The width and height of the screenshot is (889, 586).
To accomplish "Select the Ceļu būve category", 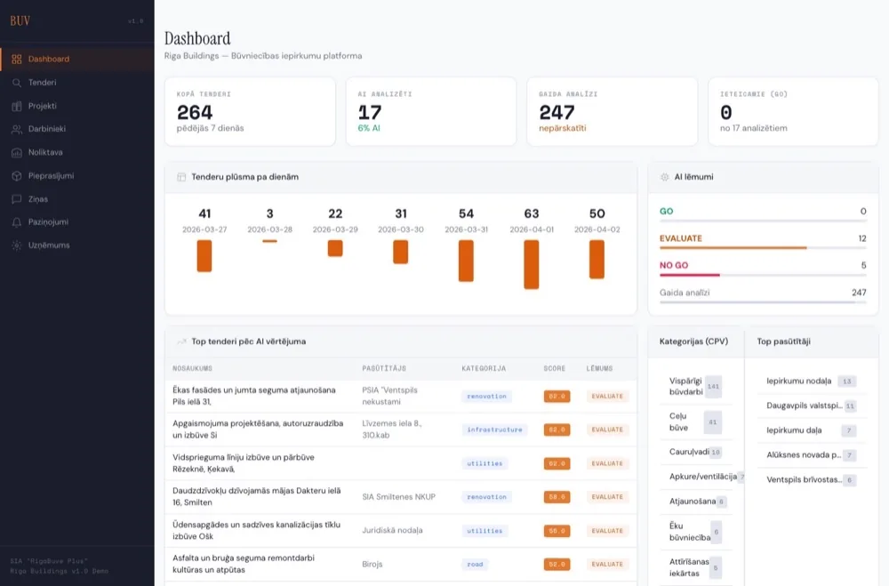I will coord(696,422).
